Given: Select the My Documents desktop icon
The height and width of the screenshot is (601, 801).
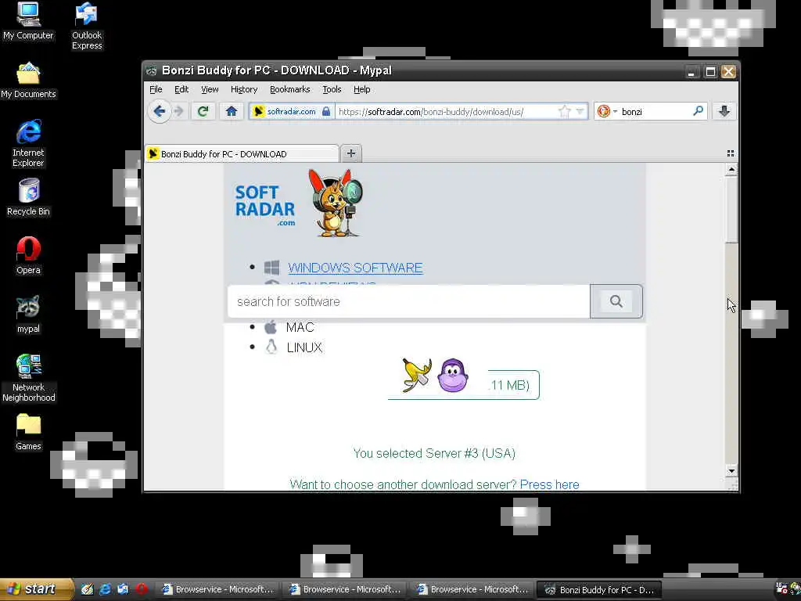Looking at the screenshot, I should pyautogui.click(x=28, y=81).
